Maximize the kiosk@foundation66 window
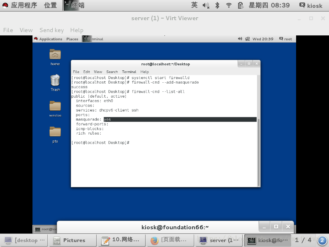 coord(276,227)
